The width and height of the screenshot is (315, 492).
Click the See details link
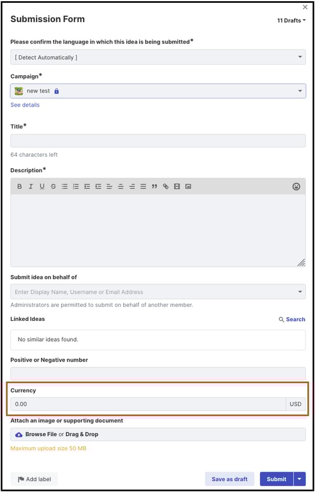25,105
